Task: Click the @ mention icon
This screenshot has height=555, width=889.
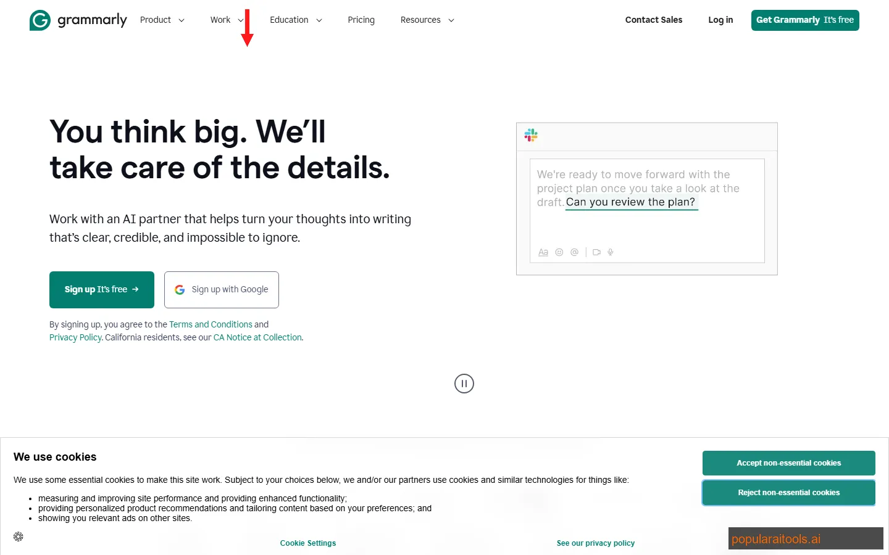Action: [x=574, y=252]
